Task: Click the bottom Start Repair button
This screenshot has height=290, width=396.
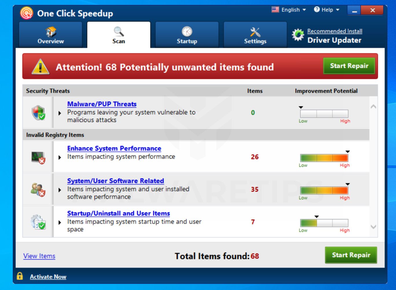Action: pyautogui.click(x=351, y=255)
